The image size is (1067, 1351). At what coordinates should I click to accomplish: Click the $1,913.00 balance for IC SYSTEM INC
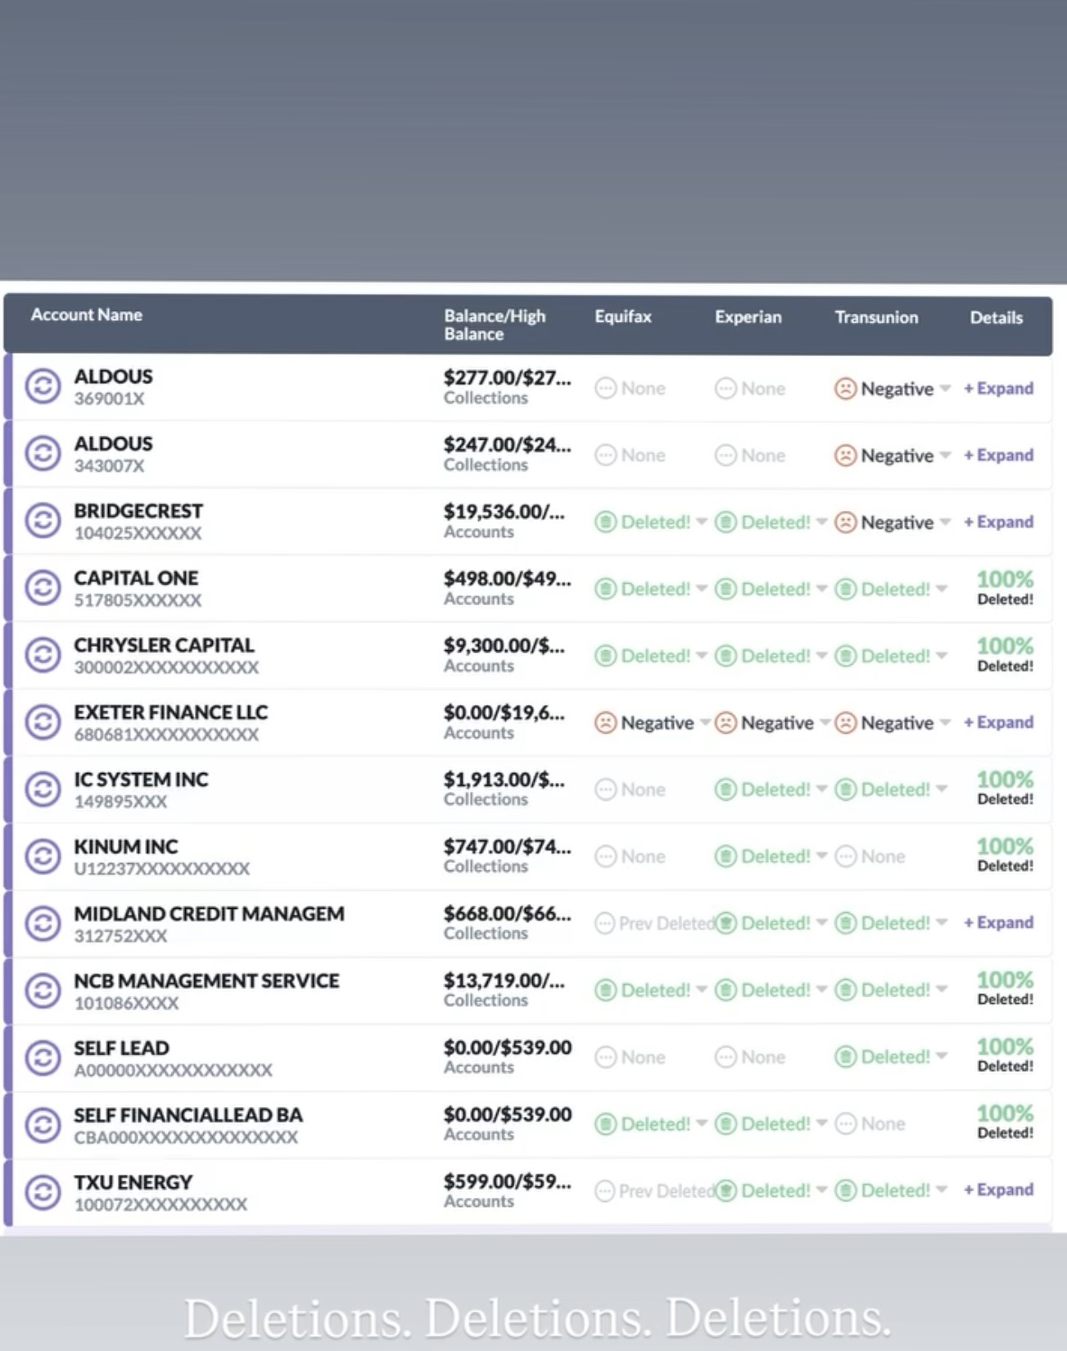(x=504, y=779)
